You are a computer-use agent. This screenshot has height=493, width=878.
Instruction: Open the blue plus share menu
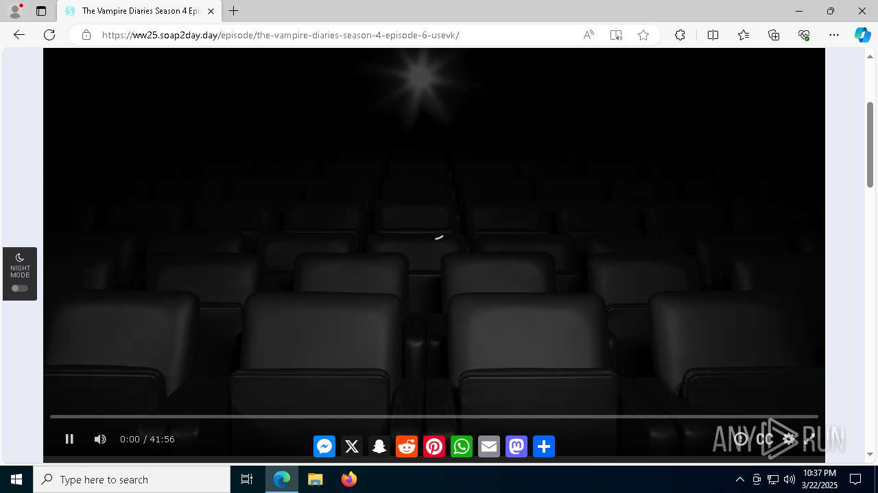click(x=544, y=446)
